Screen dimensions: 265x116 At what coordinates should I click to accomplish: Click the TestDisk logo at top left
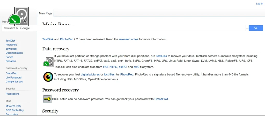point(19,16)
